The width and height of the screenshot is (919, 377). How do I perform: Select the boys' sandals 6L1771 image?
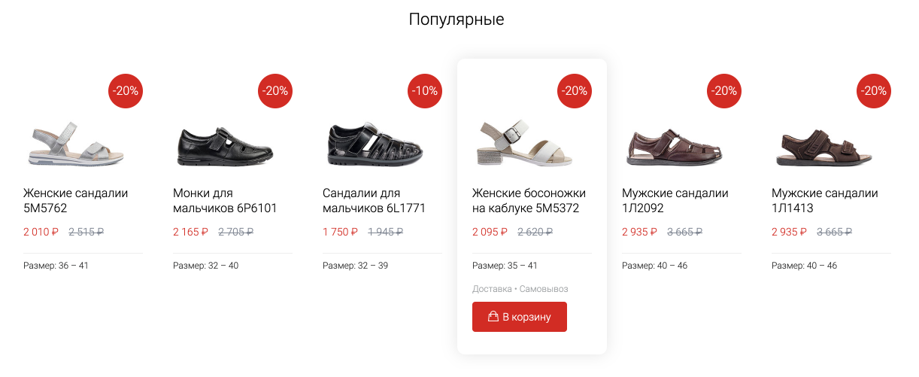375,143
